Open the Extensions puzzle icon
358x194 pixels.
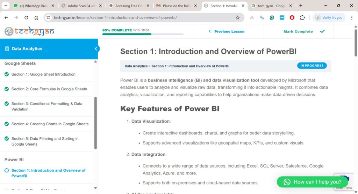pos(302,17)
